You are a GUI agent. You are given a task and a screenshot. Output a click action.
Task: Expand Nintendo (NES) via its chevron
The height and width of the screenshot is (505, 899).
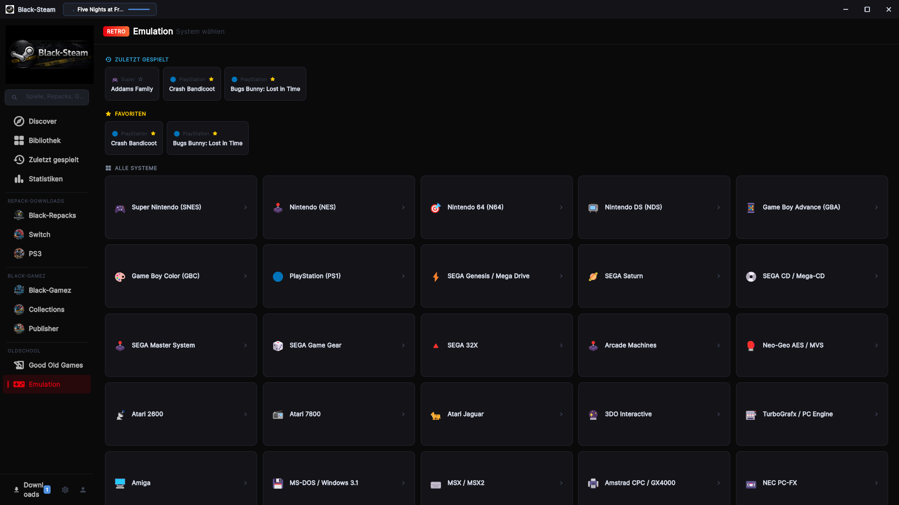pos(403,207)
